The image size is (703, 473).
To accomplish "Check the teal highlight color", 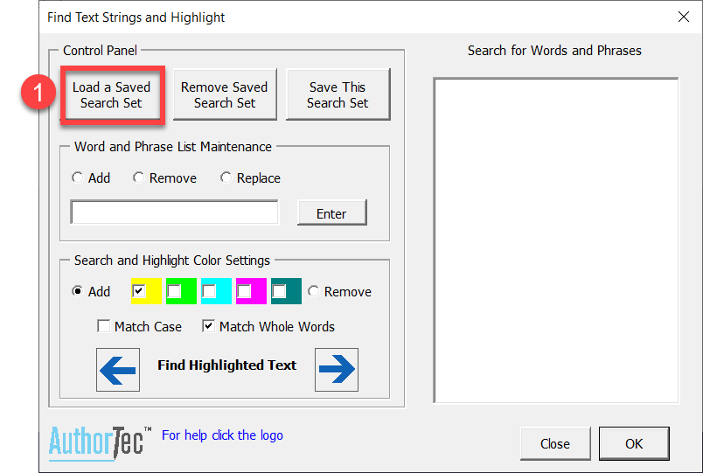I will click(x=279, y=291).
